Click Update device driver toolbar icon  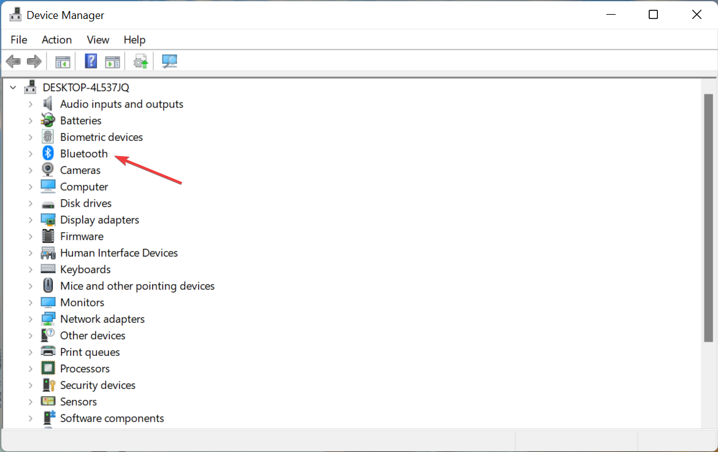pyautogui.click(x=140, y=61)
